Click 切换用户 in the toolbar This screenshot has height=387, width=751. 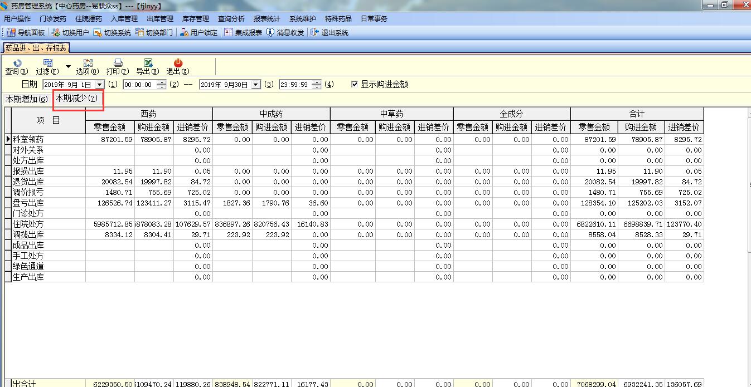click(70, 33)
